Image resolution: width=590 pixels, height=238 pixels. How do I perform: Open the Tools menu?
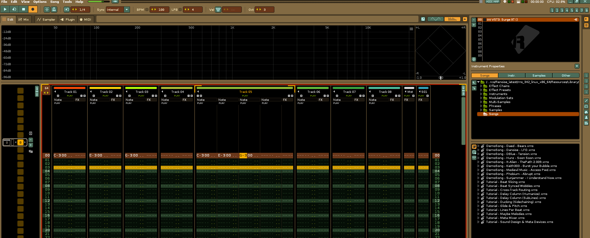tap(67, 2)
